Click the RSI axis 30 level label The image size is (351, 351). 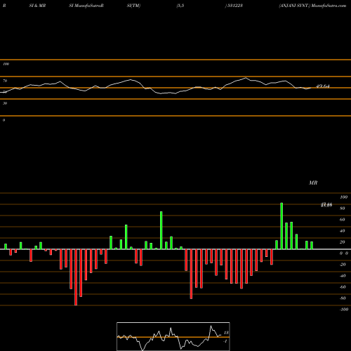tap(5, 103)
